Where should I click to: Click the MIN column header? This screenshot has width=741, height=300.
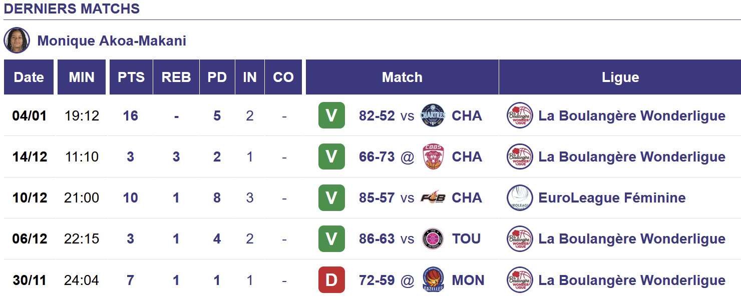pyautogui.click(x=82, y=77)
